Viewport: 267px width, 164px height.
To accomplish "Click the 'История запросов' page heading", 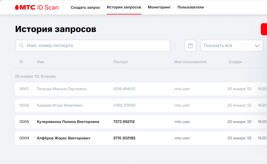I will click(56, 29).
